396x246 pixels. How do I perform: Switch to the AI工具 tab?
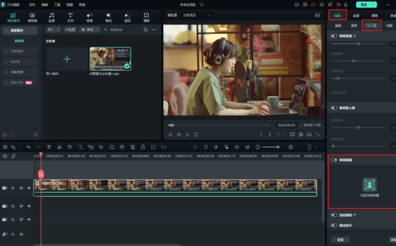371,25
